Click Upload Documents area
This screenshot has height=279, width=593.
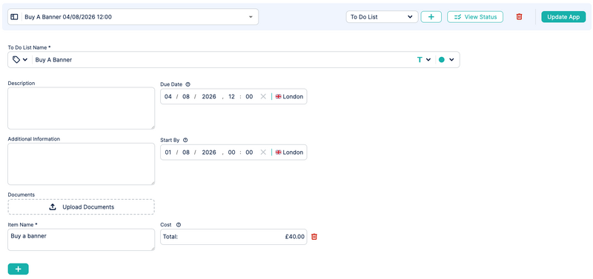click(x=82, y=207)
